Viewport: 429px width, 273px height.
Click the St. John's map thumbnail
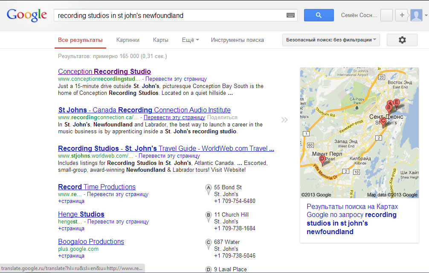pos(359,133)
